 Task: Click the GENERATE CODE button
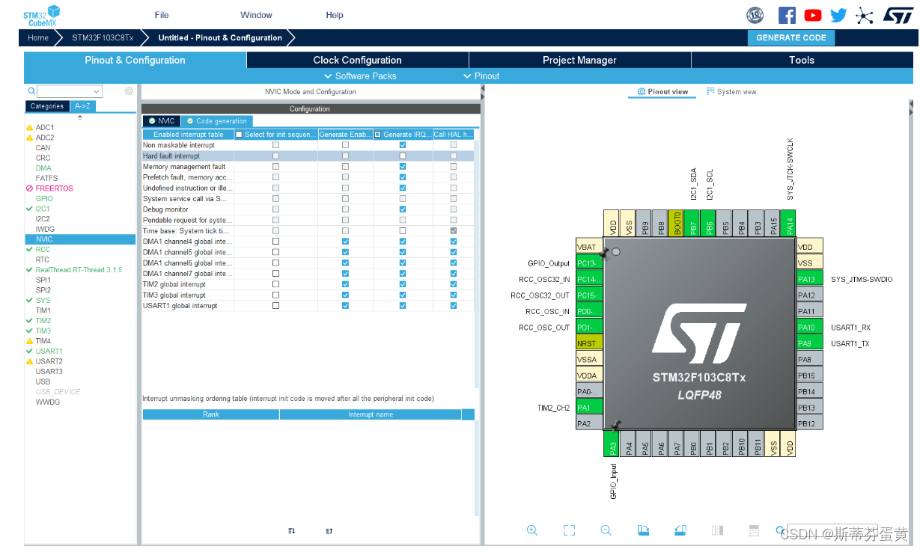point(791,38)
